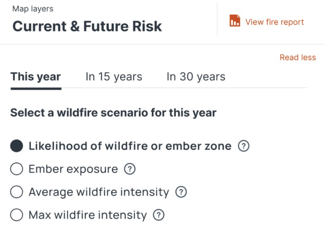This screenshot has height=242, width=325.
Task: Click the Current & Future Risk heading
Action: point(87,26)
